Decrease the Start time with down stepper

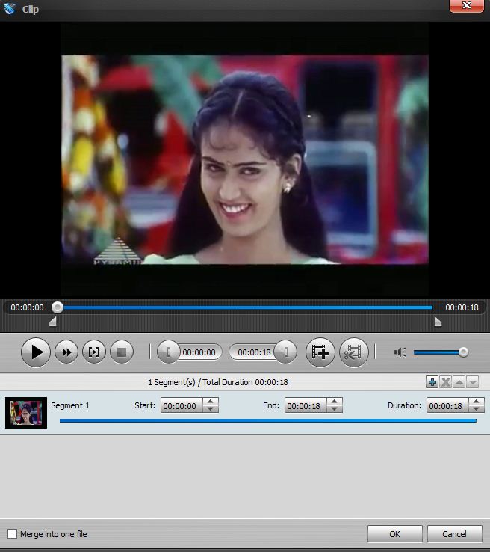210,409
